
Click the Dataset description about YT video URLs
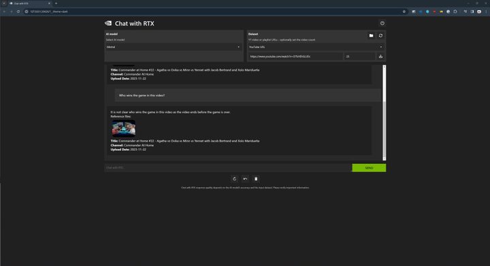282,40
